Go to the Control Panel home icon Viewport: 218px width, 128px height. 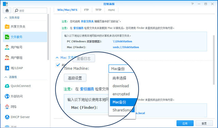[7, 10]
